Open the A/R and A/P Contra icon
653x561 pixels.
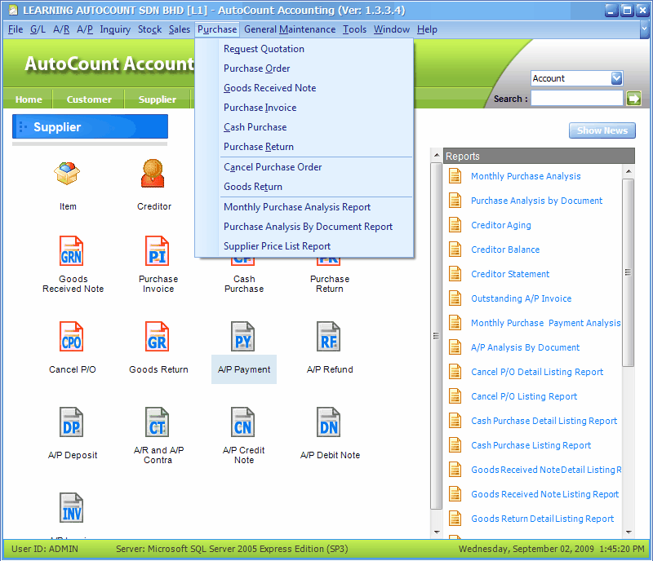157,422
